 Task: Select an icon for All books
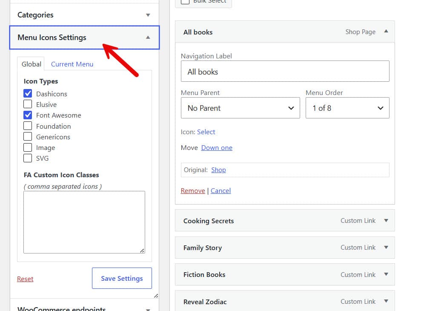[x=206, y=132]
